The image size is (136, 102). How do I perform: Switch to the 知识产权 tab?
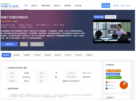[x=68, y=55]
